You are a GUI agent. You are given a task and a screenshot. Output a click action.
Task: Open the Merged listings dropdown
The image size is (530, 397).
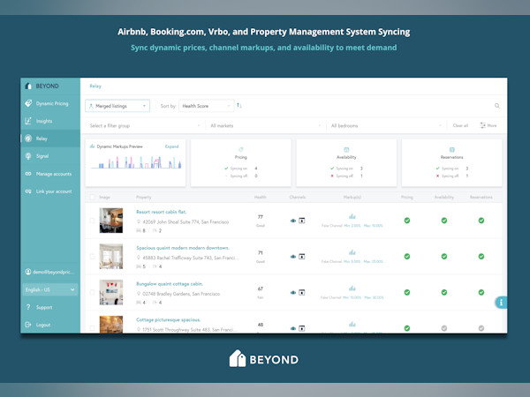point(117,106)
